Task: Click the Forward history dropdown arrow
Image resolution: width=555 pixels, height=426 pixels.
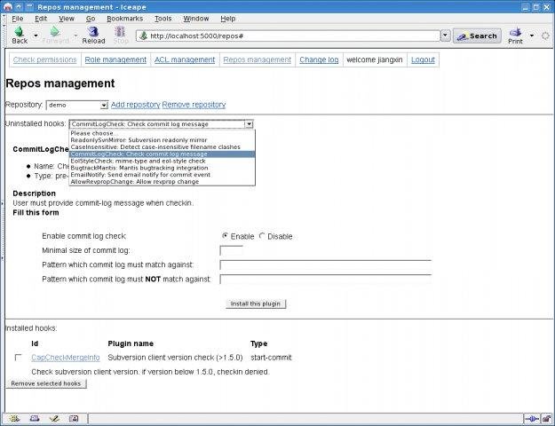Action: [x=75, y=35]
